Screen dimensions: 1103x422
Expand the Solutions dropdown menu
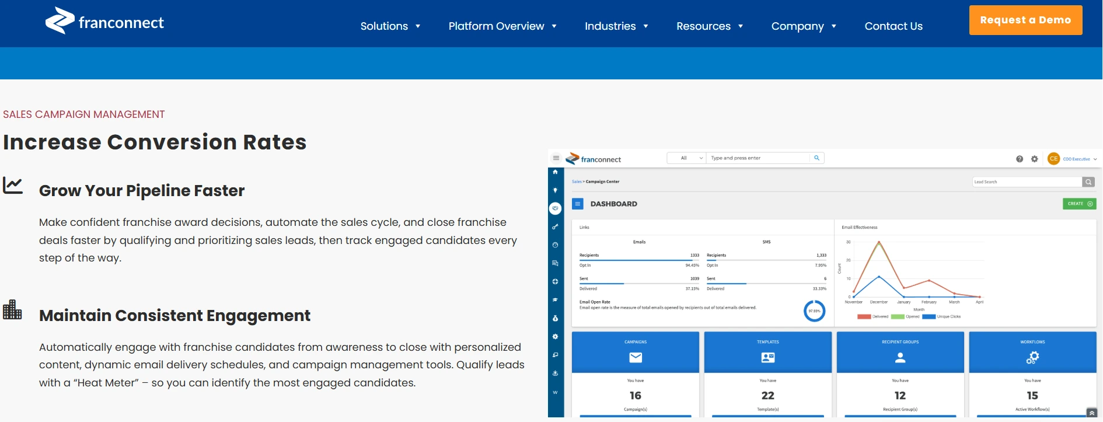(390, 26)
